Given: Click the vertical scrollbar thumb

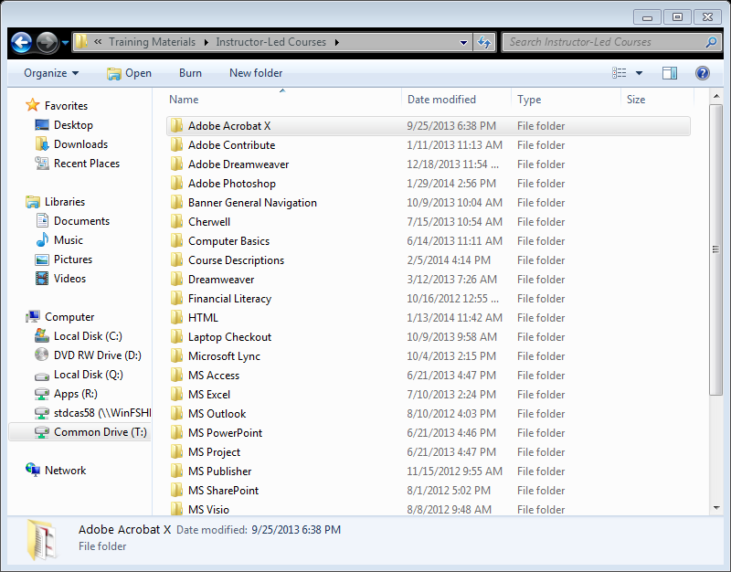Looking at the screenshot, I should pos(715,249).
